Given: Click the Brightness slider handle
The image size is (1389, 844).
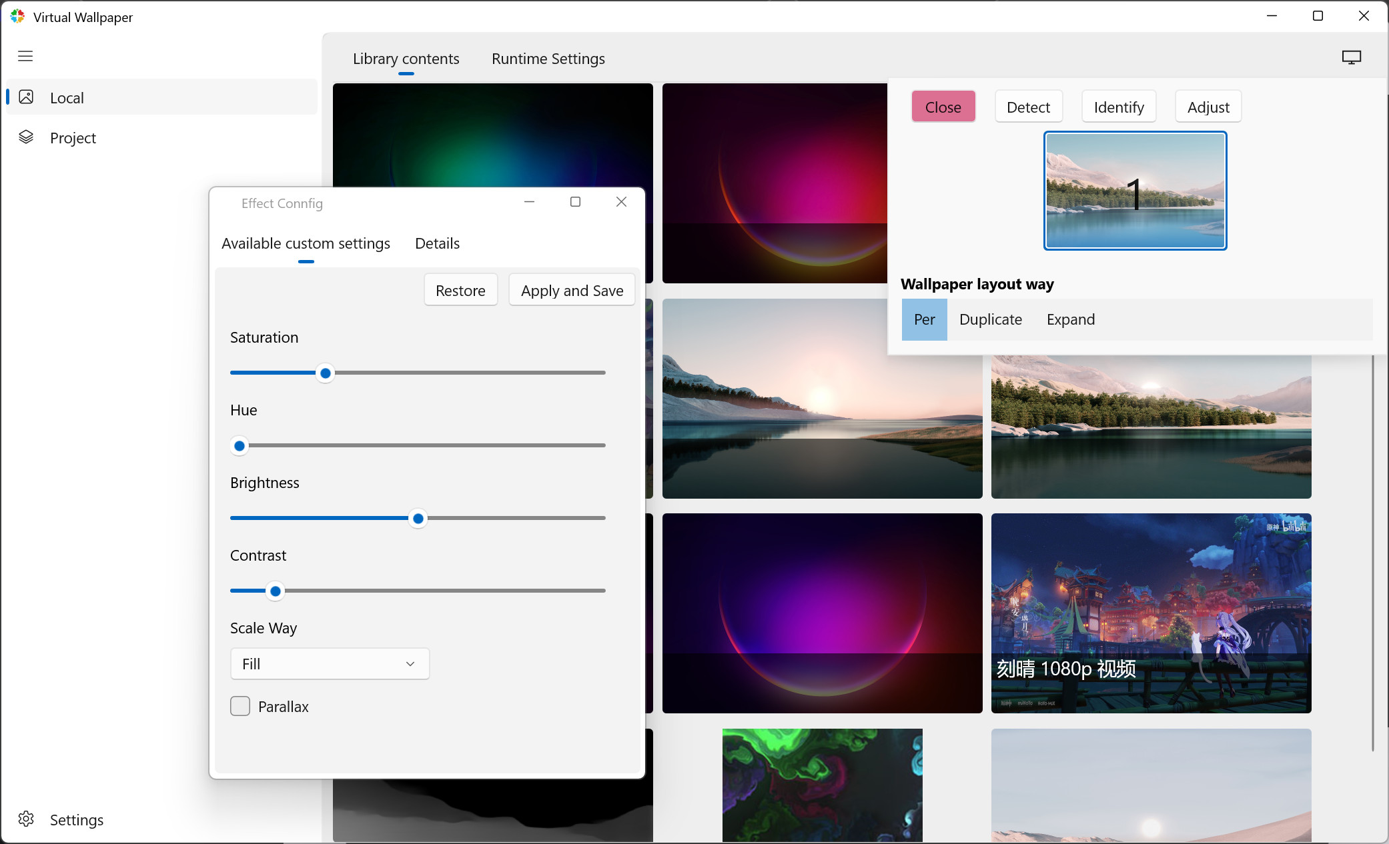Looking at the screenshot, I should point(418,519).
